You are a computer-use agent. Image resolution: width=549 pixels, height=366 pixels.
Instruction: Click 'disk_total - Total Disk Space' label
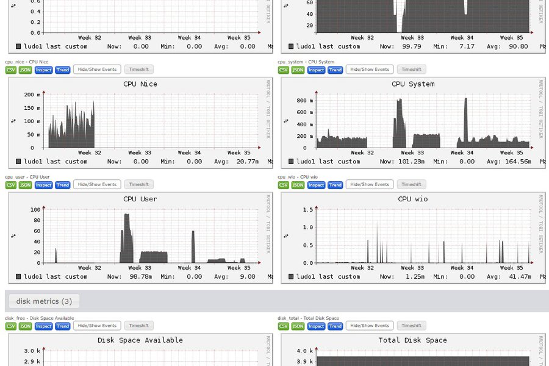click(309, 318)
